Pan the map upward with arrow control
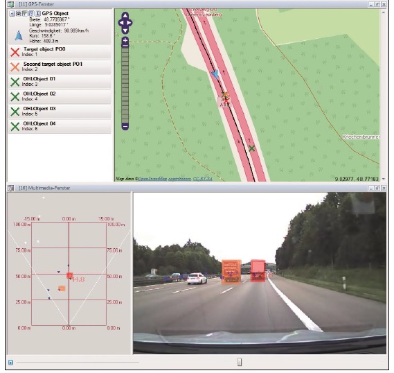 125,15
